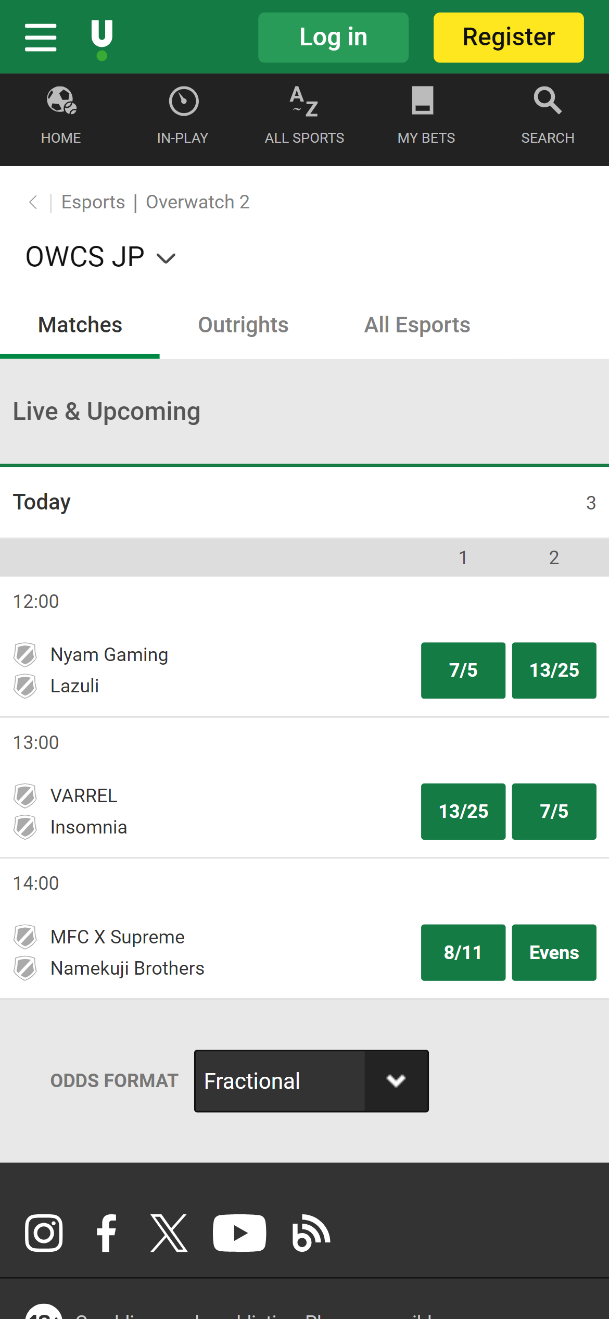609x1319 pixels.
Task: Open the Search tool
Action: [548, 115]
